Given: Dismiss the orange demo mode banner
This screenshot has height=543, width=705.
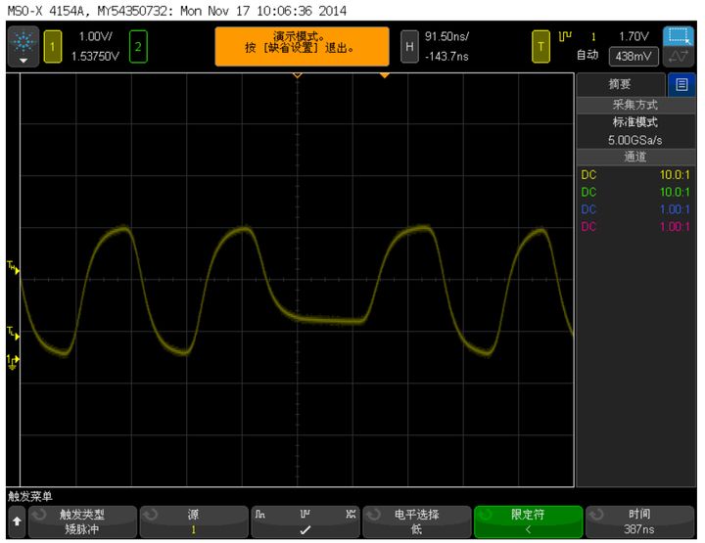Looking at the screenshot, I should (x=303, y=47).
